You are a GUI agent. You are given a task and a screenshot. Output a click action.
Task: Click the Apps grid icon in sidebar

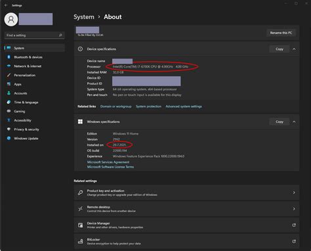click(x=9, y=84)
